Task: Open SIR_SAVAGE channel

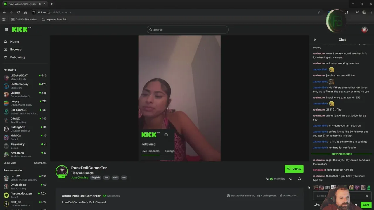Action: coord(25,112)
